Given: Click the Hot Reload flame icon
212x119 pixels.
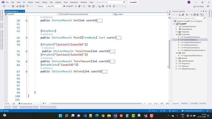Looking at the screenshot, I should (79, 6).
